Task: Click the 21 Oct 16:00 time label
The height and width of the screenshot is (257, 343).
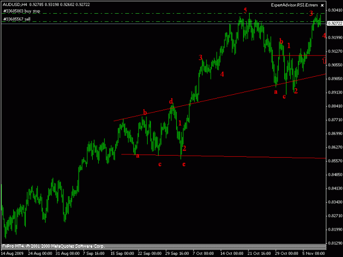Action: [x=259, y=254]
